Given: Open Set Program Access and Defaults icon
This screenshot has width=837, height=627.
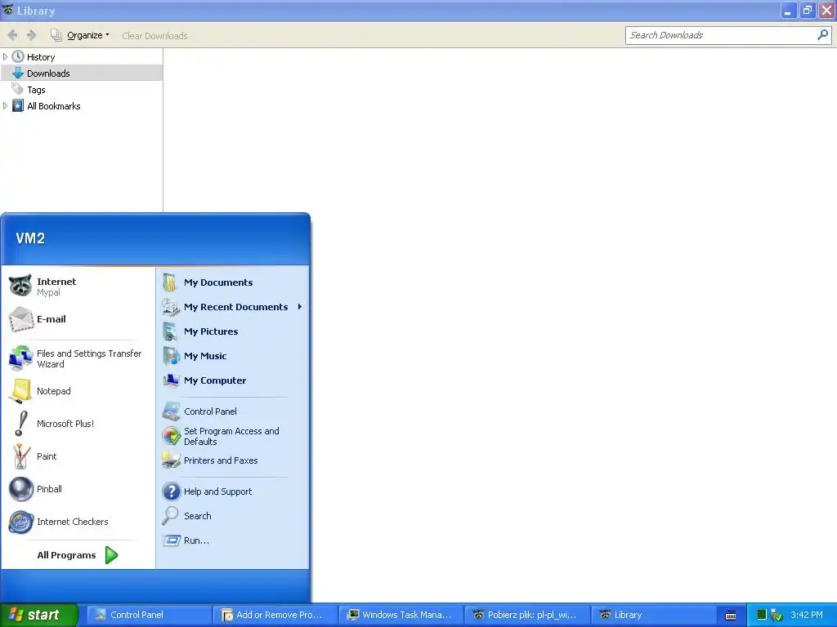Looking at the screenshot, I should 171,436.
